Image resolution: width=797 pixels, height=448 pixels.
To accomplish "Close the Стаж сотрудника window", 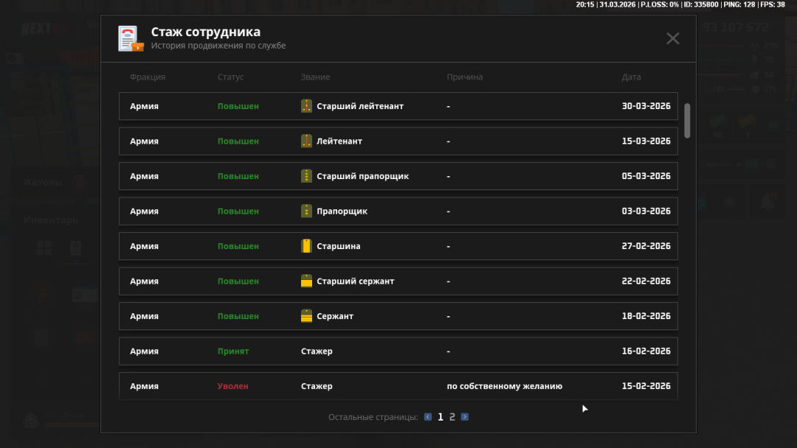I will tap(672, 38).
